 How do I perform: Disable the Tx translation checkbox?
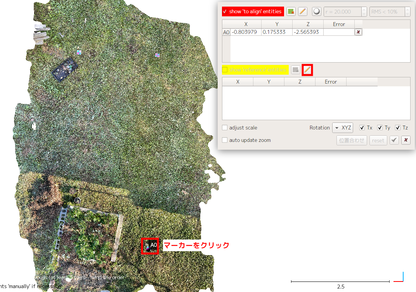pyautogui.click(x=362, y=128)
